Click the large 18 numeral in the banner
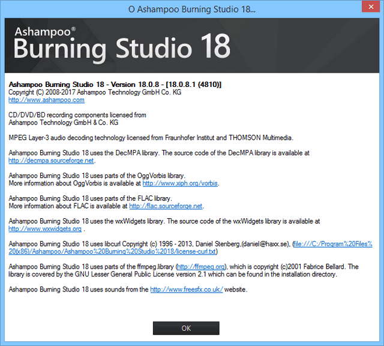The width and height of the screenshot is (384, 346). tap(212, 47)
